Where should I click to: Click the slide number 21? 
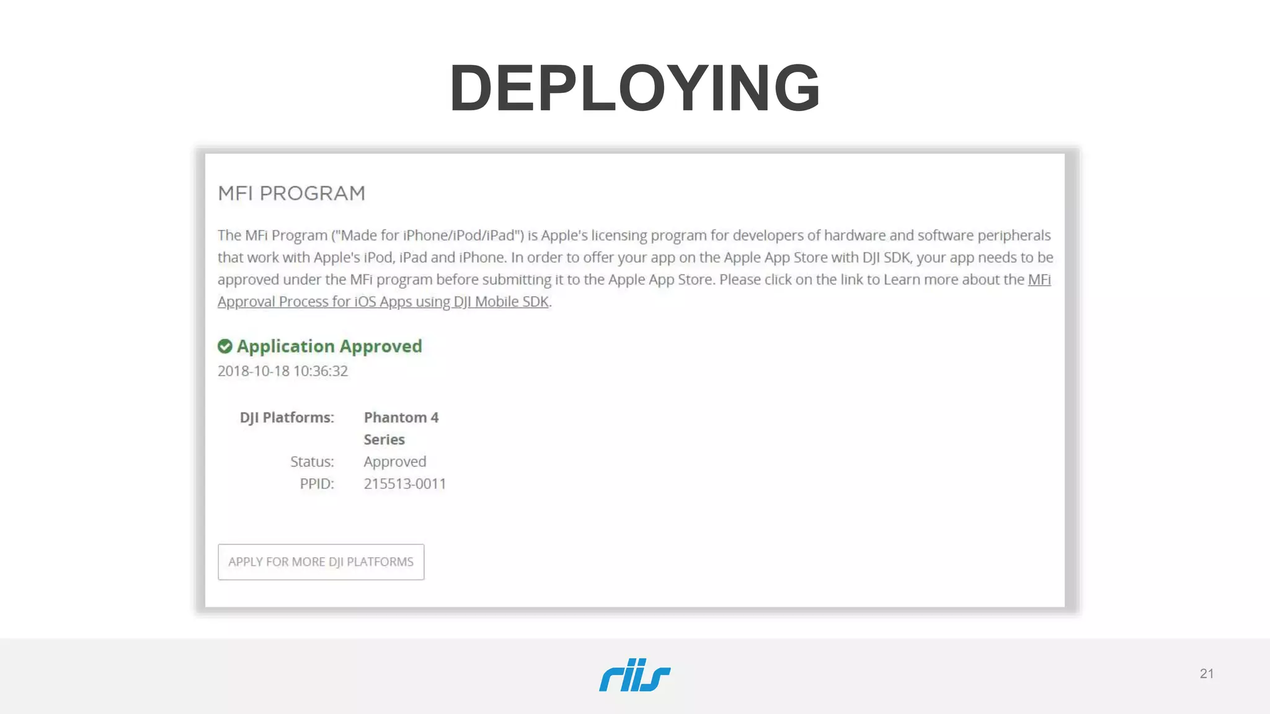1207,674
